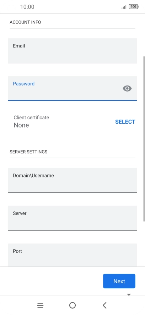The height and width of the screenshot is (315, 145).
Task: Tap the ACCOUNT INFO section header
Action: click(x=26, y=22)
